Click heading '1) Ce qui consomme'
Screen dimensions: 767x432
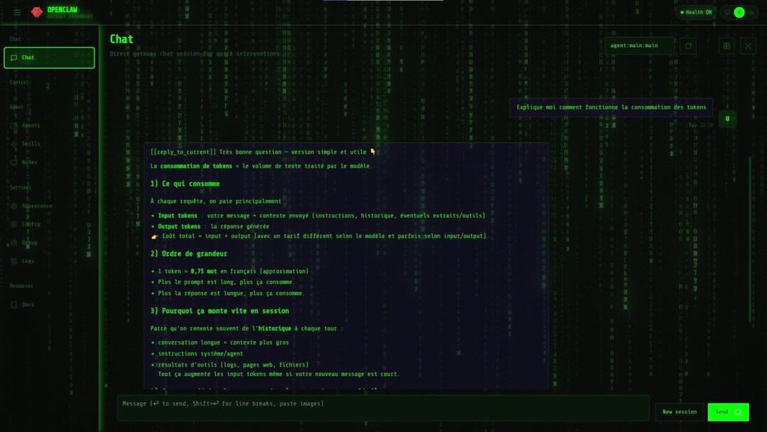click(x=185, y=184)
